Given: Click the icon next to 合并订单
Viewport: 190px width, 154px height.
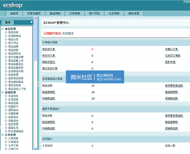Looking at the screenshot, I should (x=6, y=145).
